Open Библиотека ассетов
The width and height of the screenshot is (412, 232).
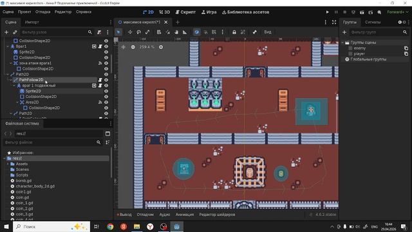coord(245,12)
